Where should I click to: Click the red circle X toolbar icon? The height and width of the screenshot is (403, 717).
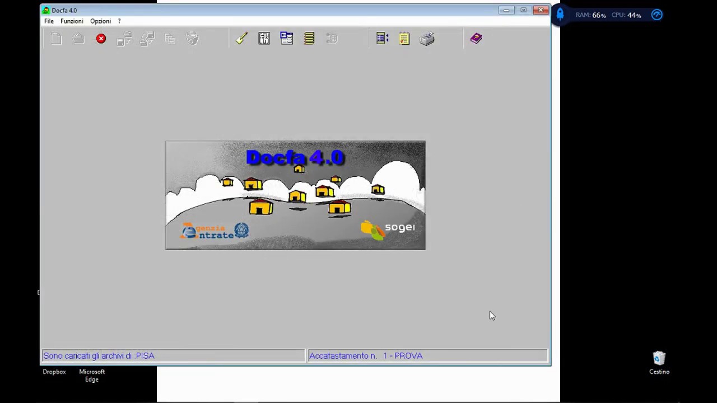pos(101,39)
